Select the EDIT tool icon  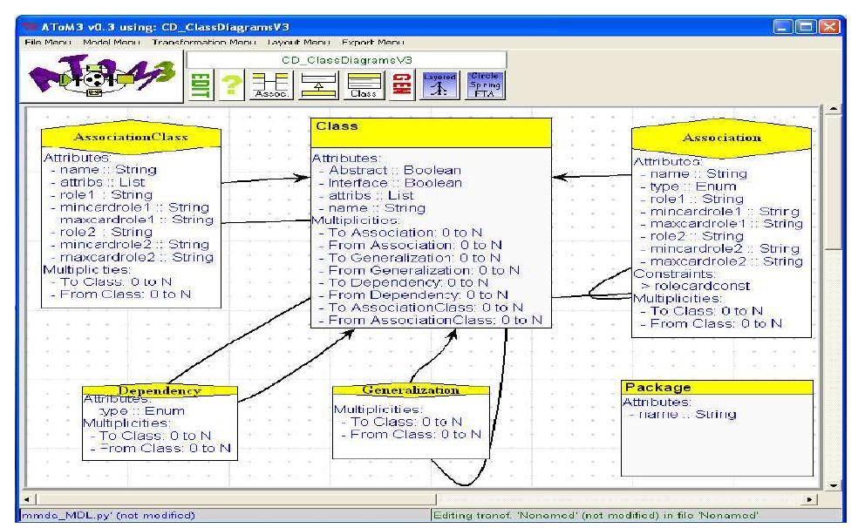[200, 85]
